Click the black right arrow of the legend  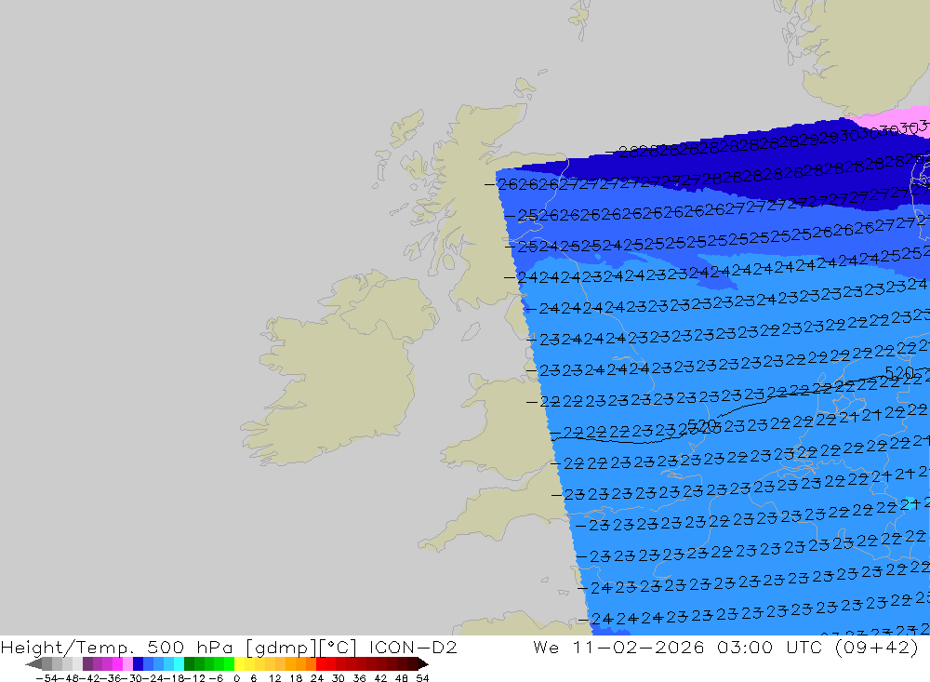click(x=421, y=663)
